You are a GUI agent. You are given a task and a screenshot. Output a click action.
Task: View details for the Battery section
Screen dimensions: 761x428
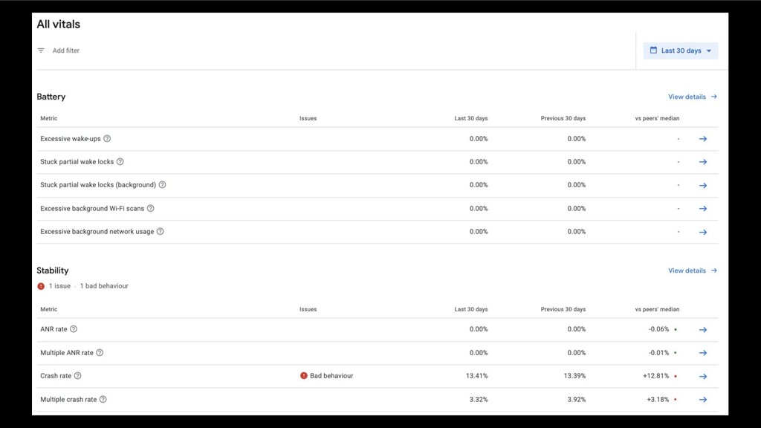693,97
